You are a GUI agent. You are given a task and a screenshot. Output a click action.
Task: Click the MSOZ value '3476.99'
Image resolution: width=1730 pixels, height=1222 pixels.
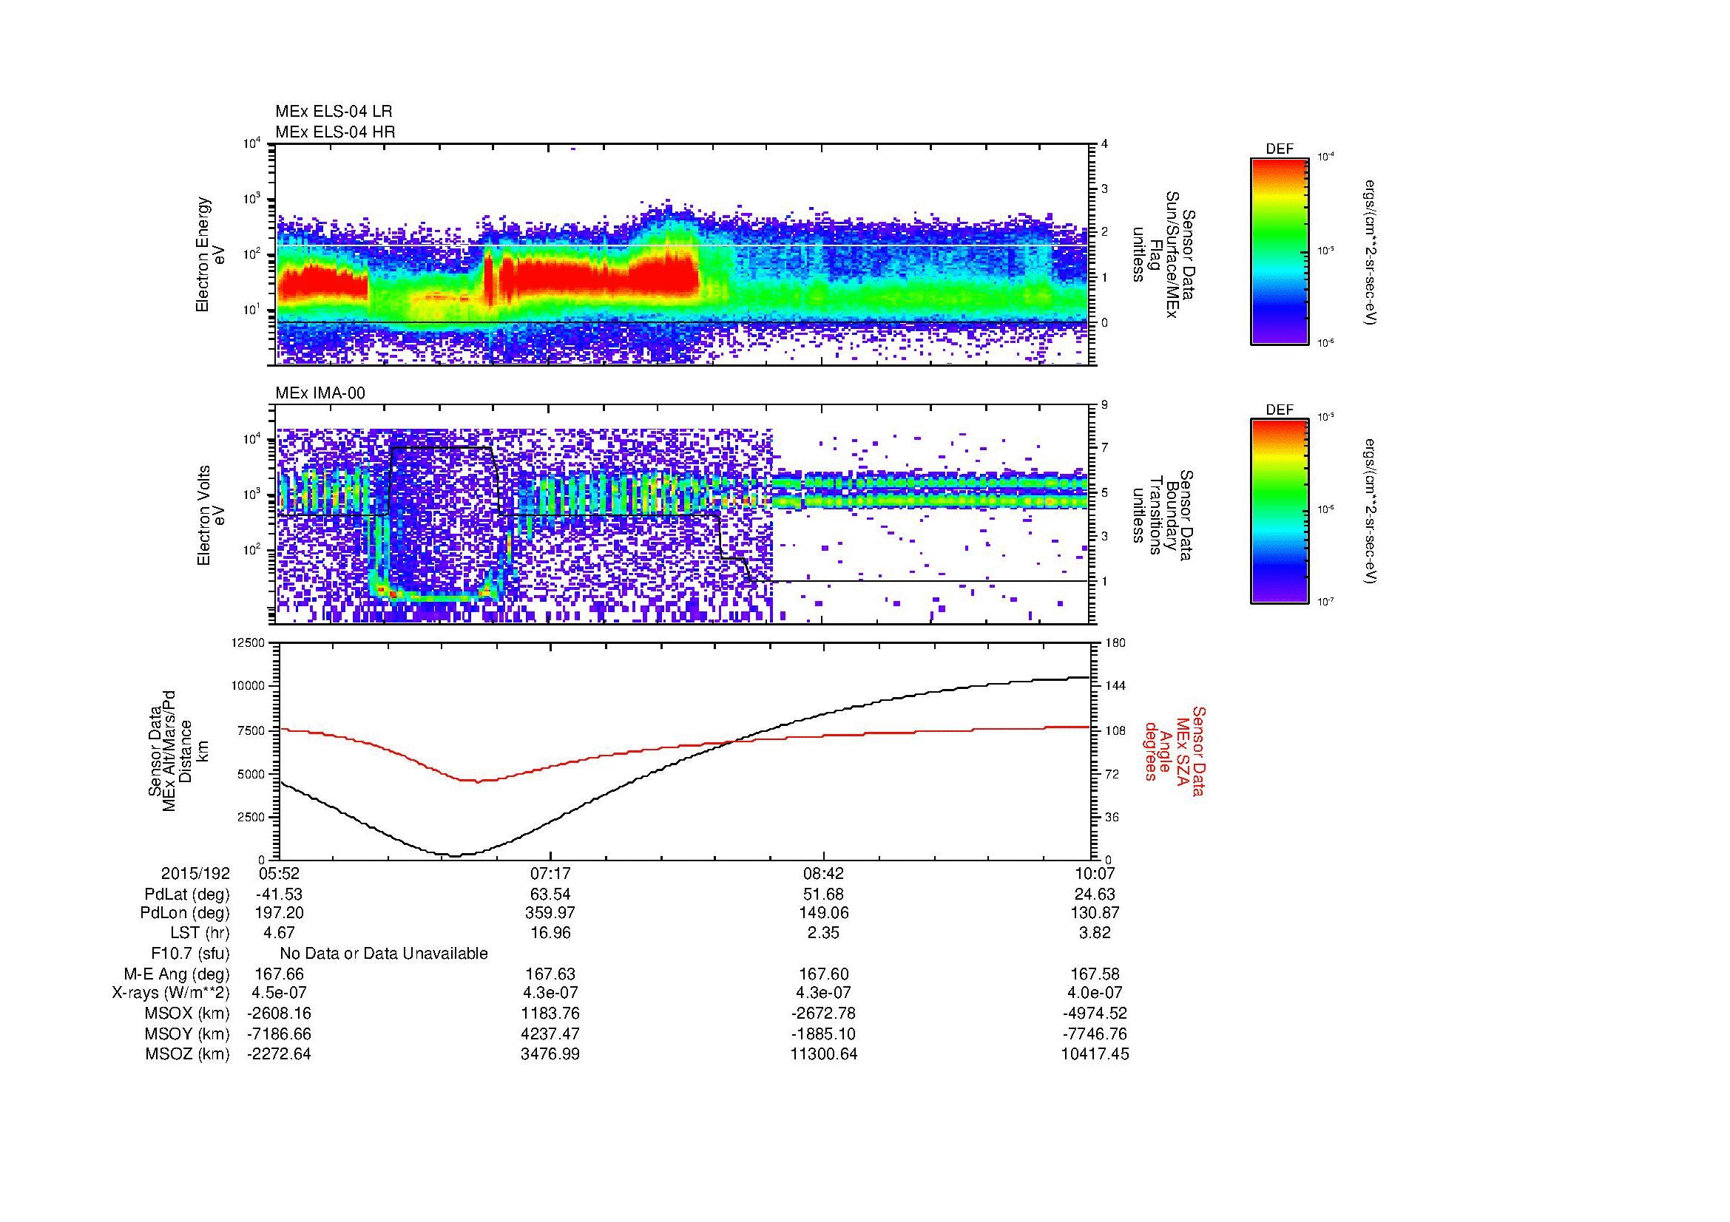pyautogui.click(x=551, y=1054)
